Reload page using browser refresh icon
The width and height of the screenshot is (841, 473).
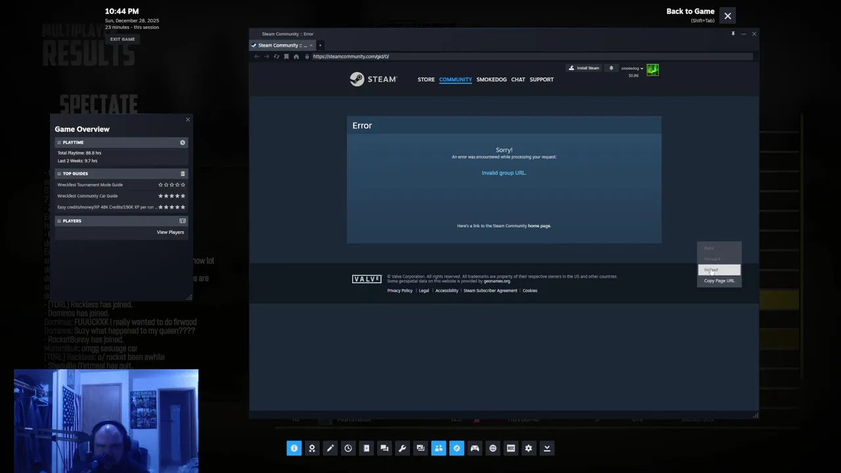pos(276,56)
